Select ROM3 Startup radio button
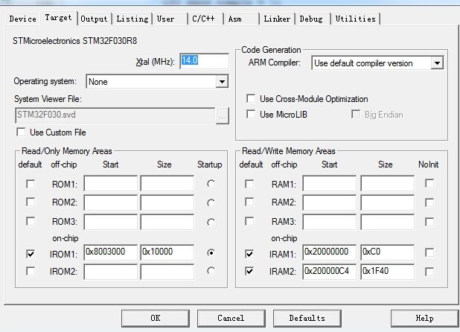460x332 pixels. (x=211, y=223)
